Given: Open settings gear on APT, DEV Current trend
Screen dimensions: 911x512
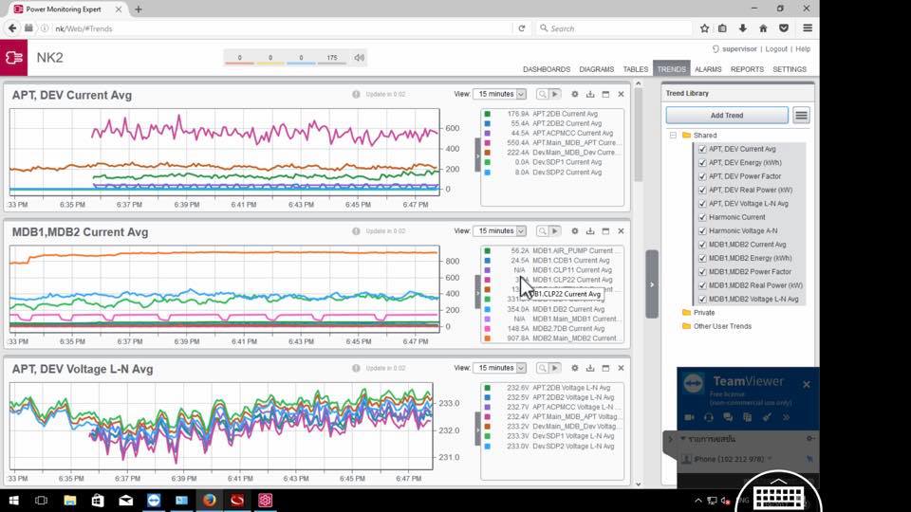Looking at the screenshot, I should click(575, 95).
